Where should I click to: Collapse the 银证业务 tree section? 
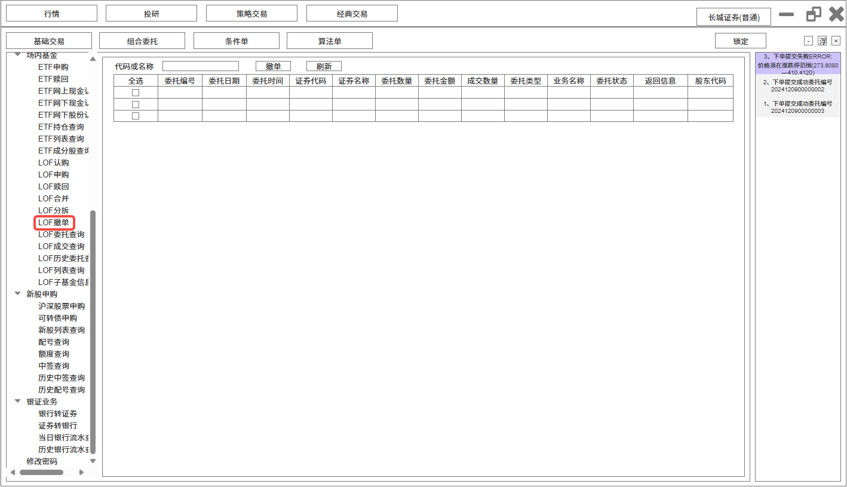pyautogui.click(x=18, y=401)
